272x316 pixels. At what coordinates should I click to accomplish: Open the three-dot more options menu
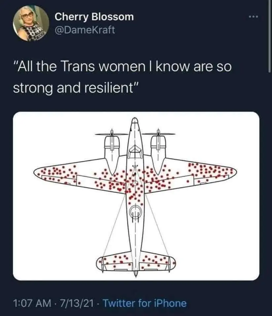[254, 16]
